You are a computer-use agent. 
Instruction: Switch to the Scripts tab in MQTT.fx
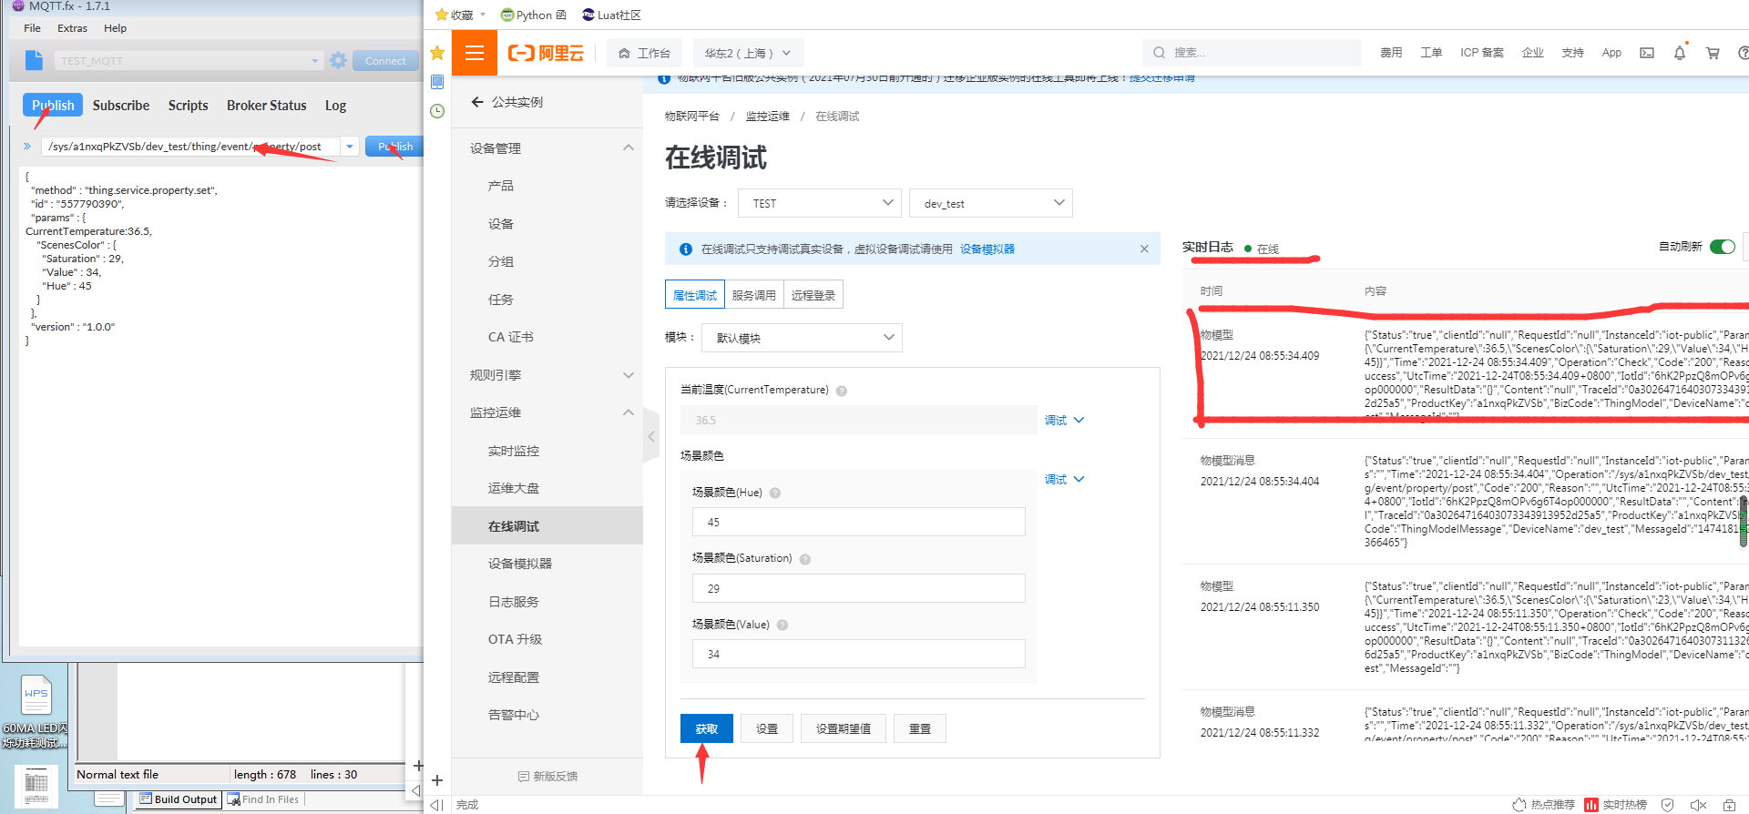click(189, 106)
